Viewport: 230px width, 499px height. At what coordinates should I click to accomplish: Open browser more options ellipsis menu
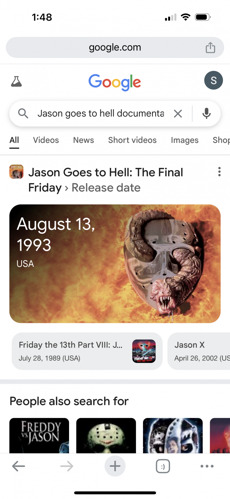pyautogui.click(x=207, y=466)
